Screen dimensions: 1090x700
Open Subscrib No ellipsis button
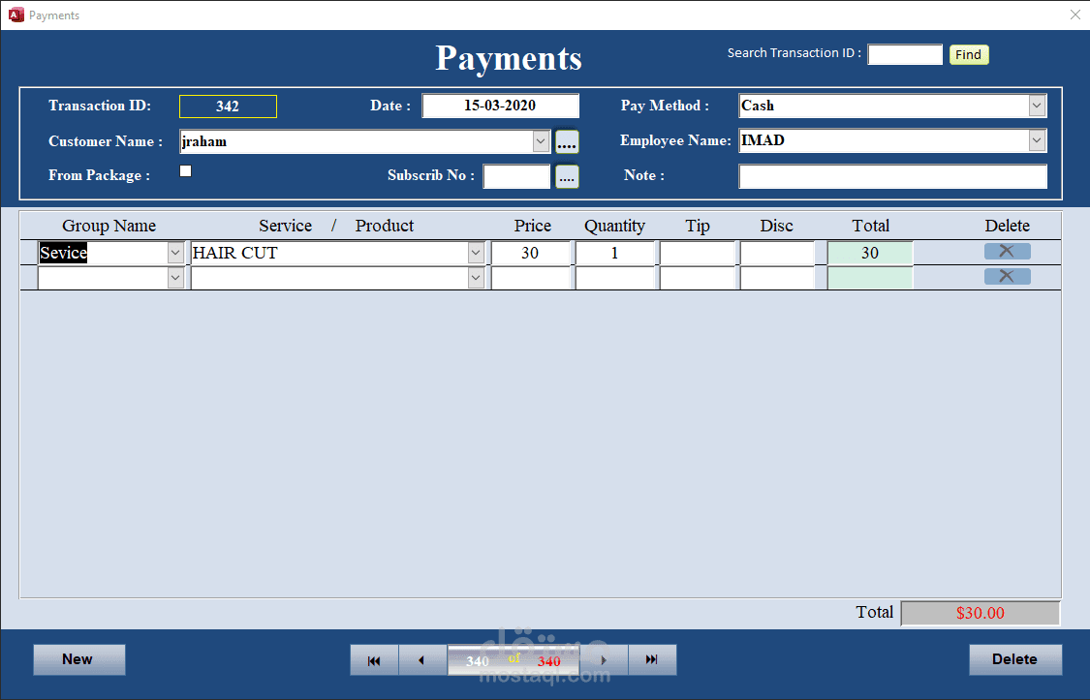[567, 176]
